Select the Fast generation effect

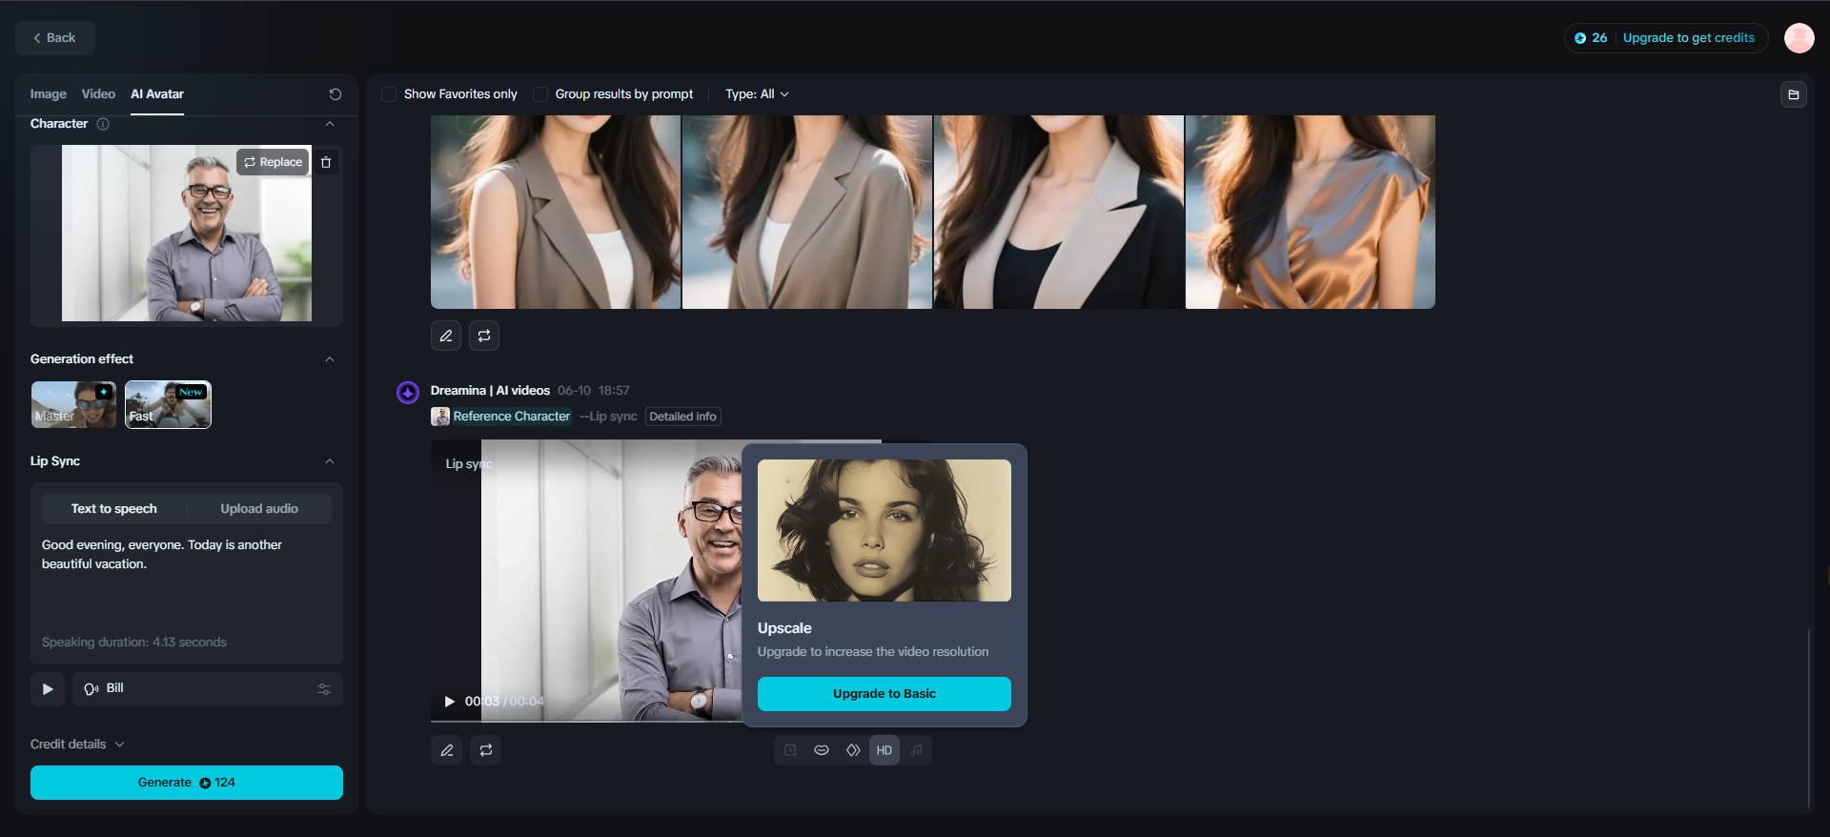pyautogui.click(x=168, y=404)
